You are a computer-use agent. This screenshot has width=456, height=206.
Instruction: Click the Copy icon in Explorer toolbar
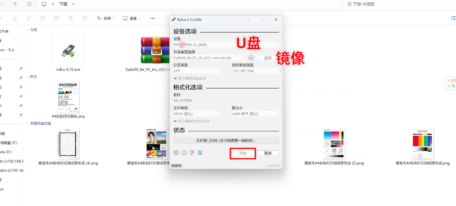pyautogui.click(x=29, y=18)
